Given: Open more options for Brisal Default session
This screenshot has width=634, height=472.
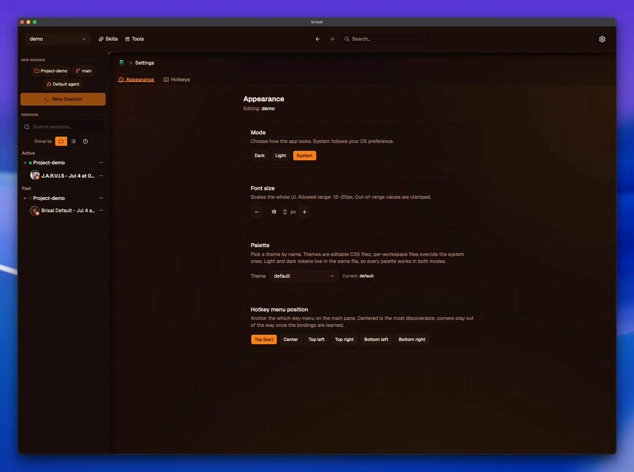Looking at the screenshot, I should 101,210.
